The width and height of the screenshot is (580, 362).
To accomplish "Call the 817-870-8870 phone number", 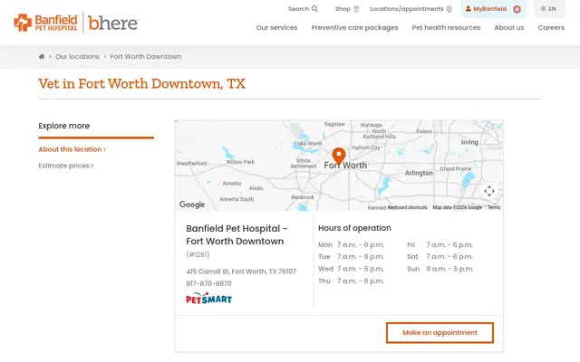I will tap(209, 283).
